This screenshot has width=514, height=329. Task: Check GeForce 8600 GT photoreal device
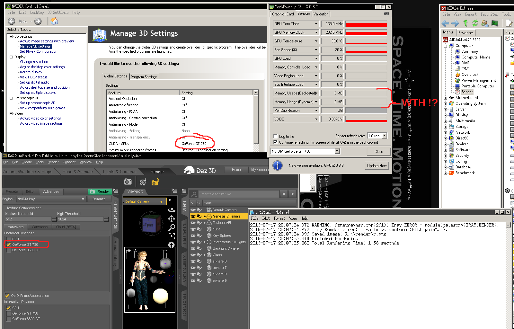pyautogui.click(x=9, y=250)
